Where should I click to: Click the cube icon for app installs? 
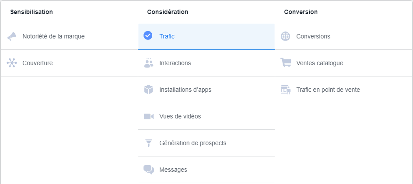[149, 90]
